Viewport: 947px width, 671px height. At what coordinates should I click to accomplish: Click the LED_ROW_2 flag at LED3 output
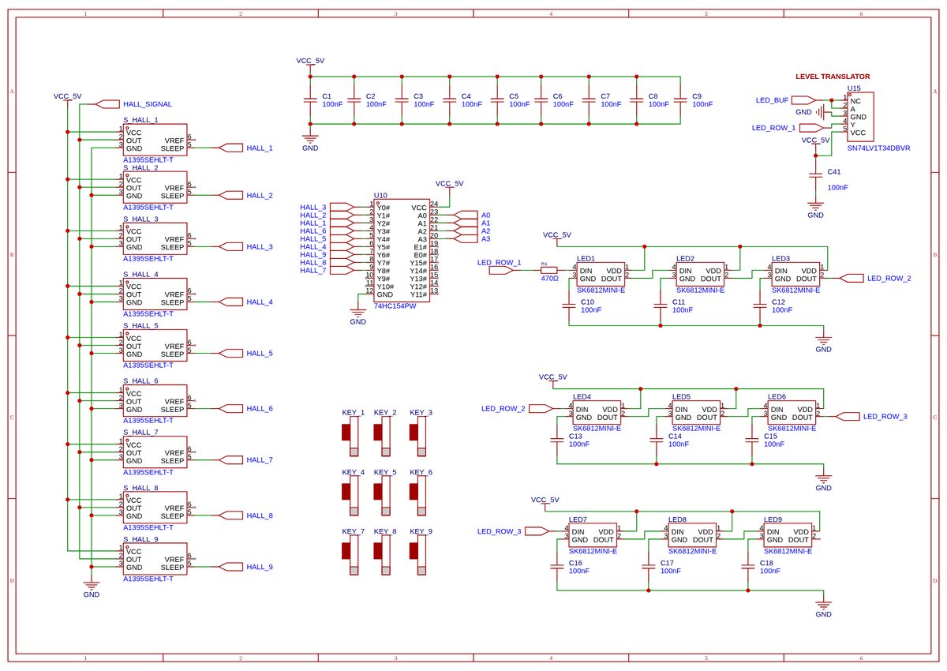pos(852,278)
